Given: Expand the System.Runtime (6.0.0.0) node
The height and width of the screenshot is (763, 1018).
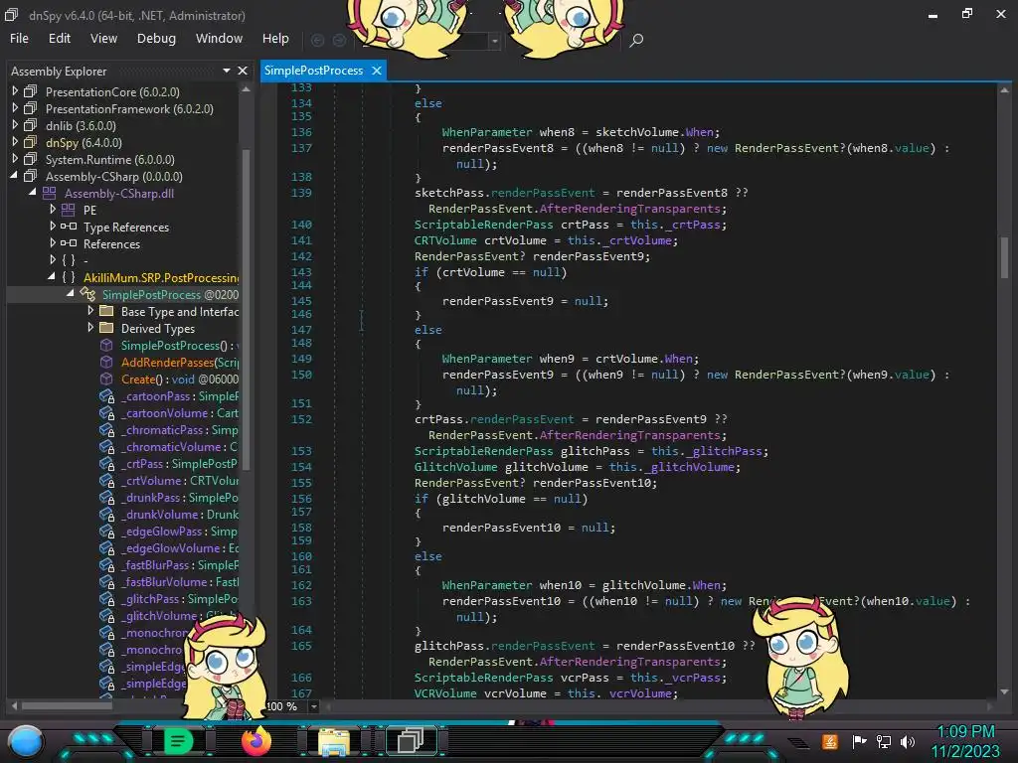Looking at the screenshot, I should pyautogui.click(x=14, y=159).
